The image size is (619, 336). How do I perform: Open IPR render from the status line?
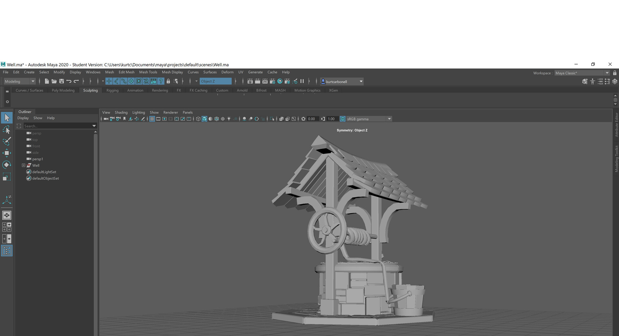click(x=265, y=81)
